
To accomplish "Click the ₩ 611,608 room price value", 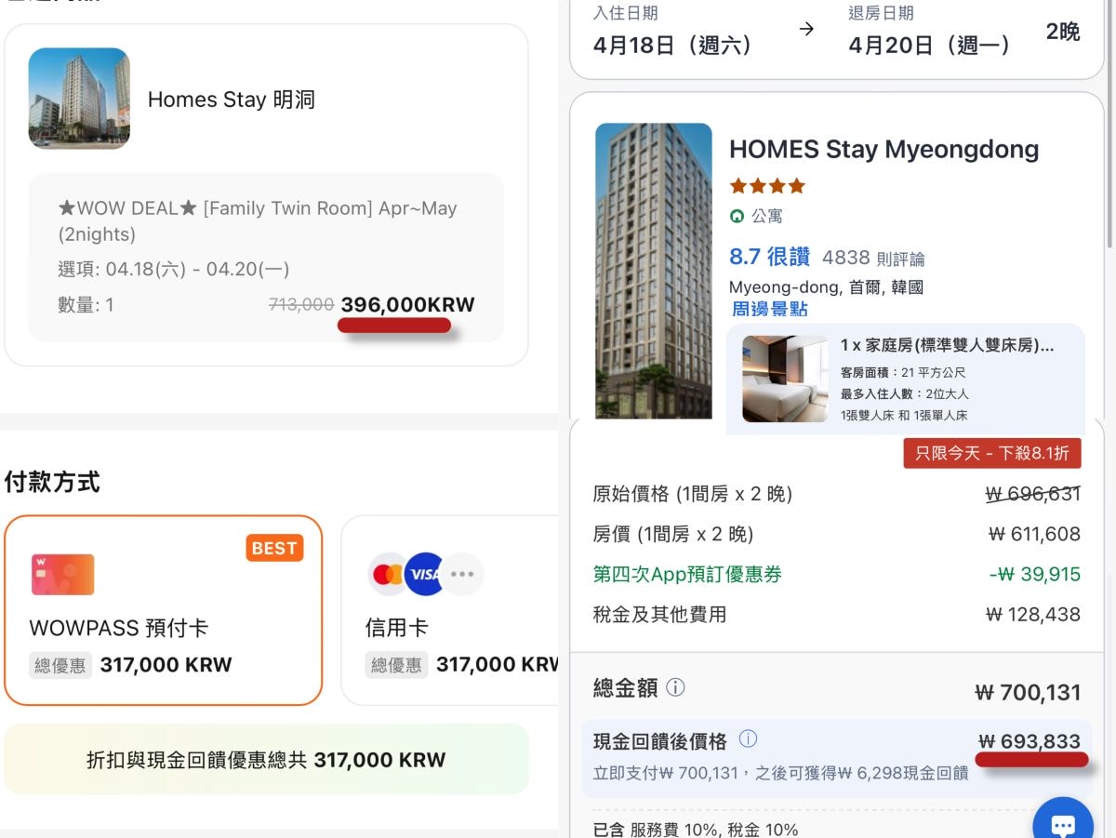I will pyautogui.click(x=1034, y=534).
